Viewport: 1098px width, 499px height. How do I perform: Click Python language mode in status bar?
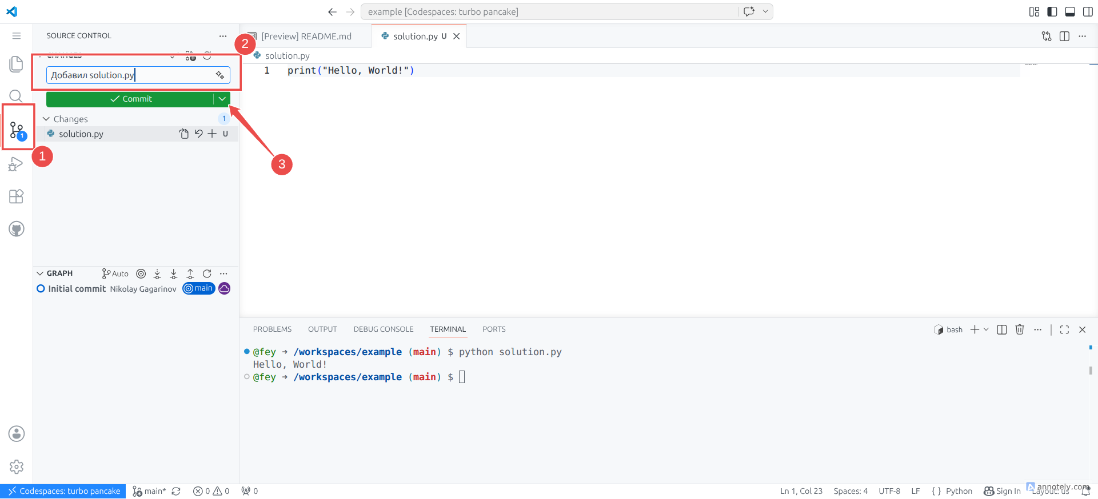[959, 491]
